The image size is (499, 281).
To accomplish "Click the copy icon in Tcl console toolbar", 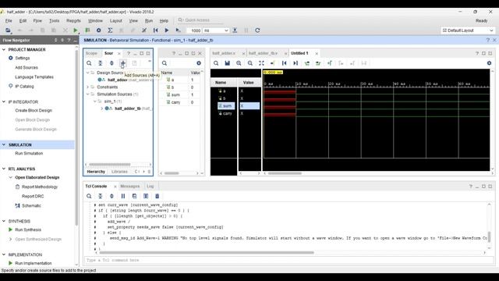I will 134,196.
